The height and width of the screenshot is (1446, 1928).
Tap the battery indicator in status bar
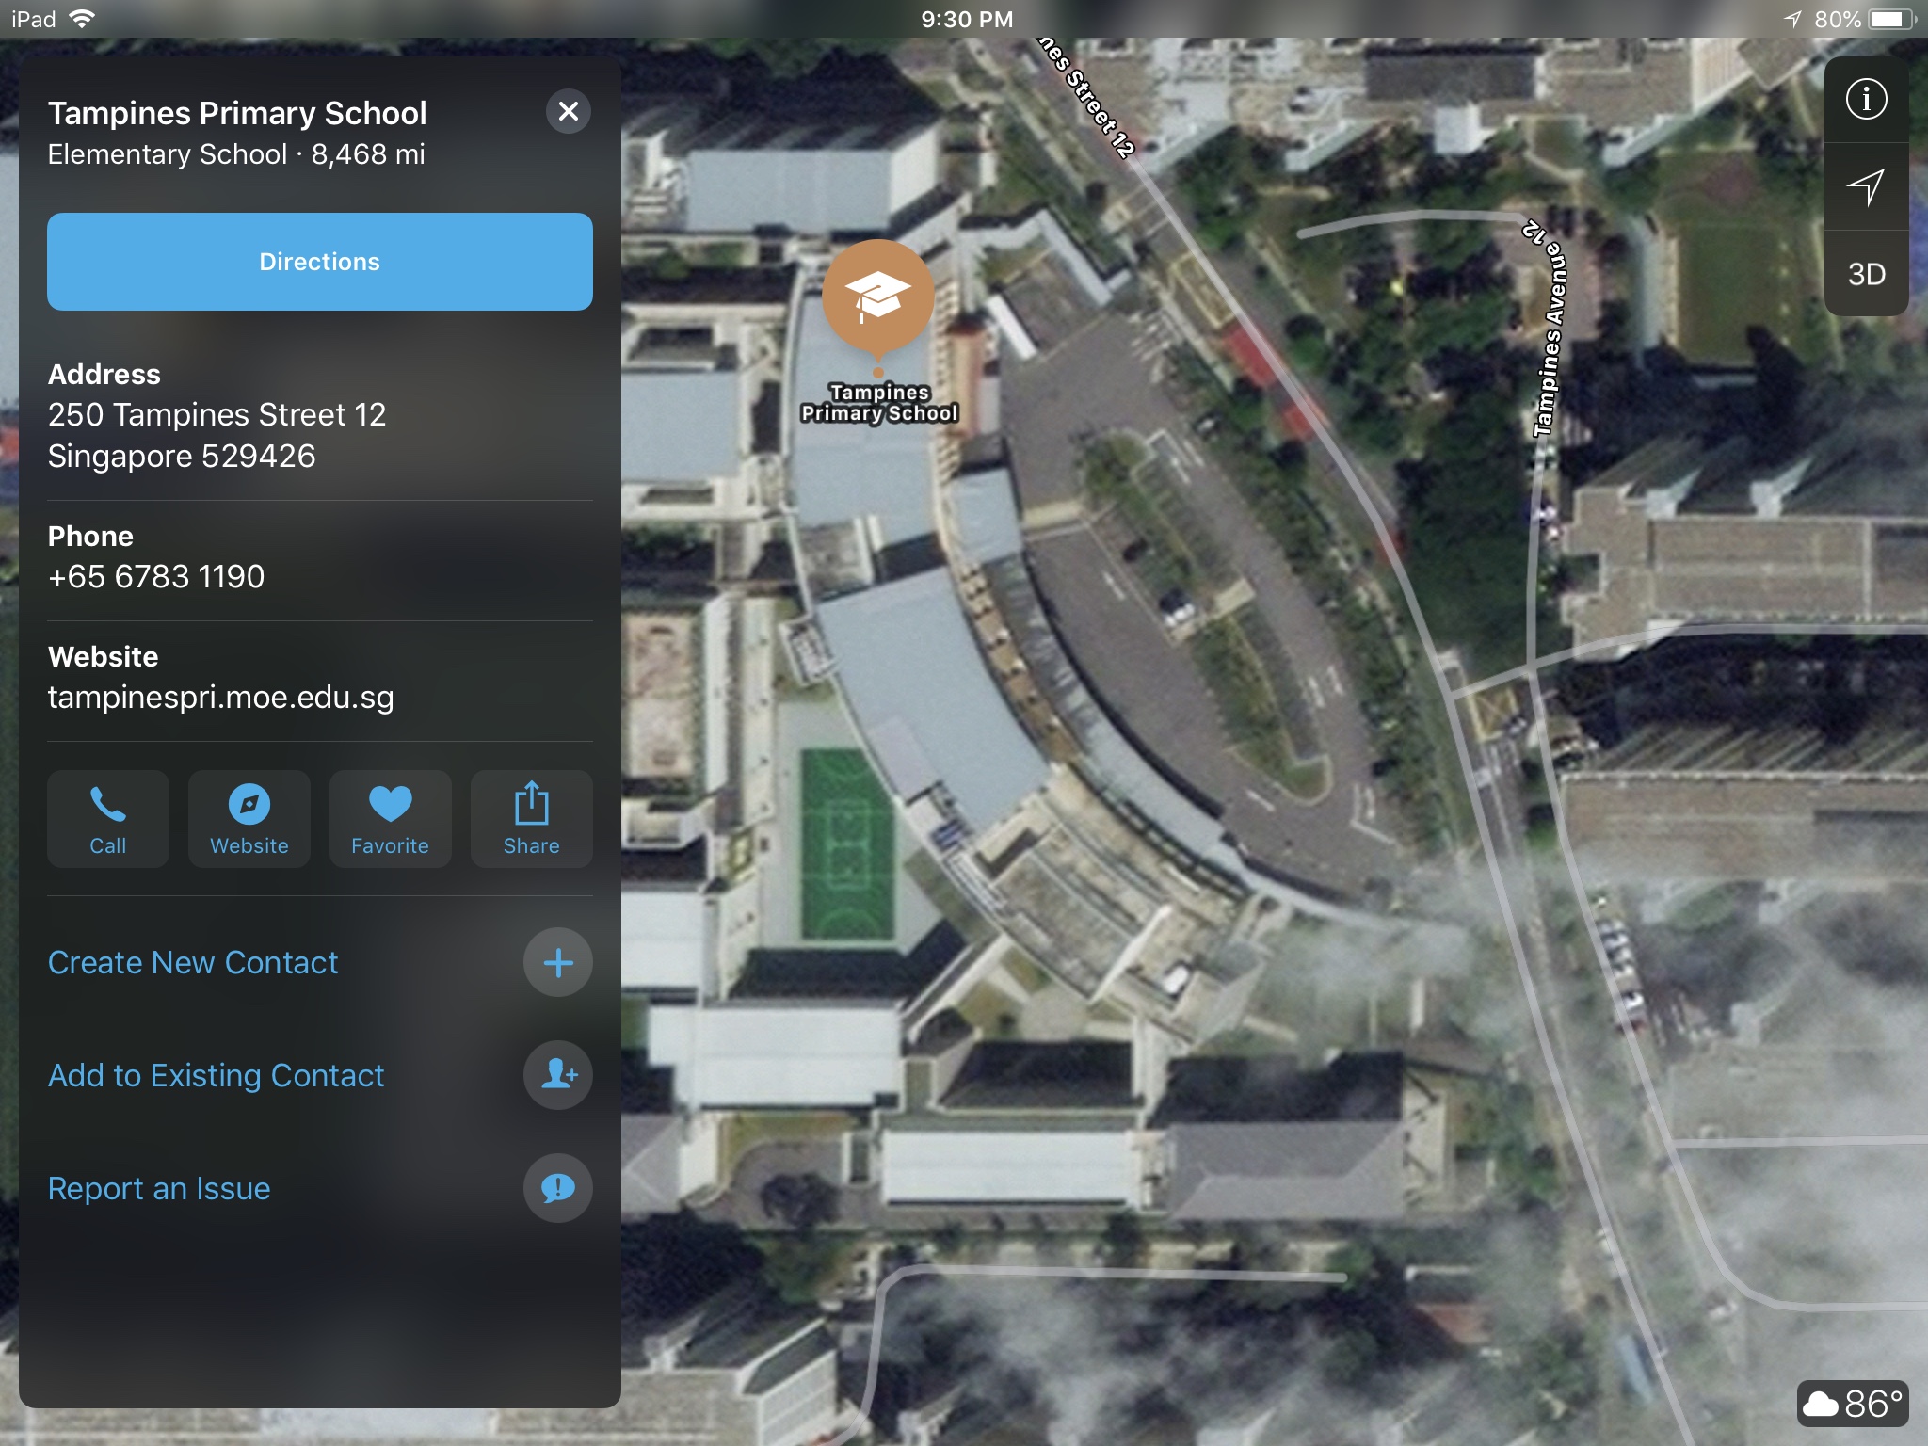[x=1892, y=19]
